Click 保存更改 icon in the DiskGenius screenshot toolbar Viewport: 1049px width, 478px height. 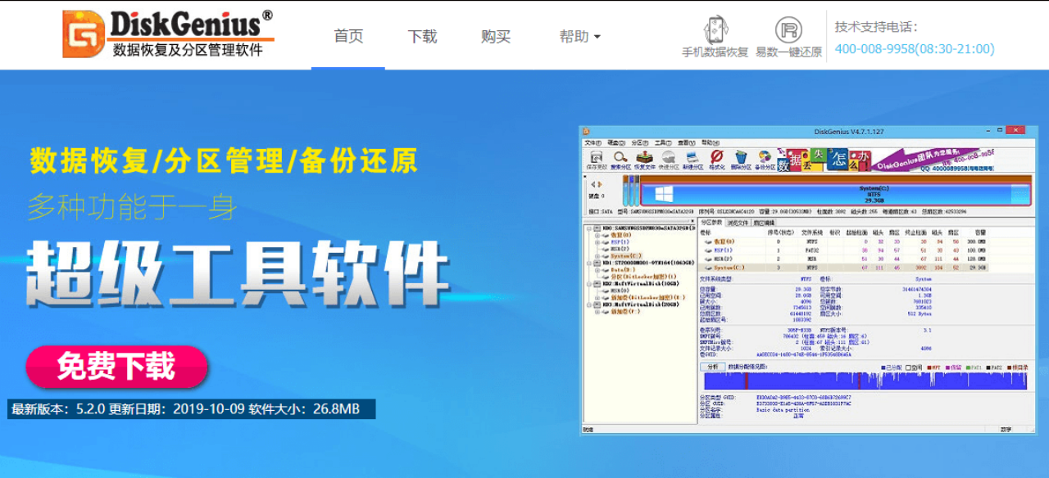click(x=597, y=160)
